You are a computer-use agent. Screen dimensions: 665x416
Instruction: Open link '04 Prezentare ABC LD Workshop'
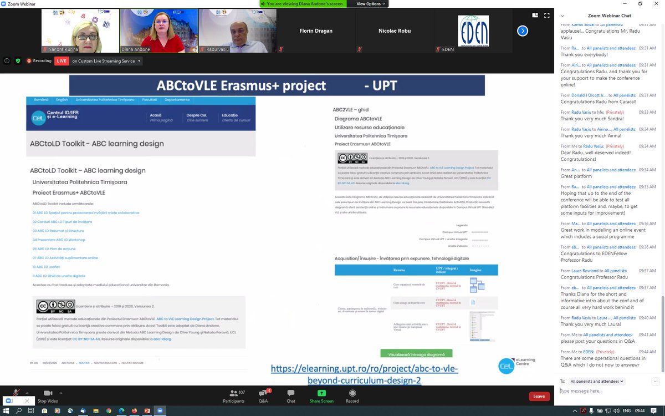pos(59,240)
